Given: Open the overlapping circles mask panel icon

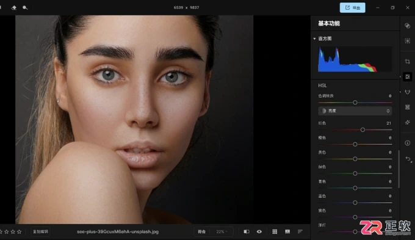Looking at the screenshot, I should [407, 26].
